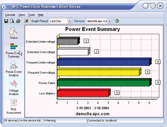The width and height of the screenshot is (167, 127).
Task: Expand the Graph Period dropdown
Action: coord(70,21)
